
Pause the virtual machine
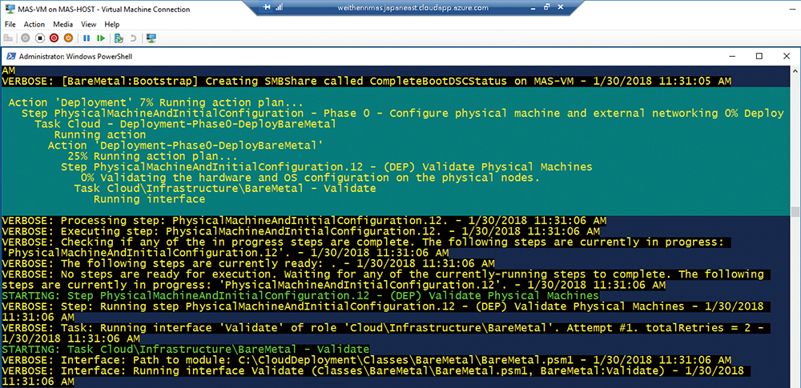pos(87,38)
